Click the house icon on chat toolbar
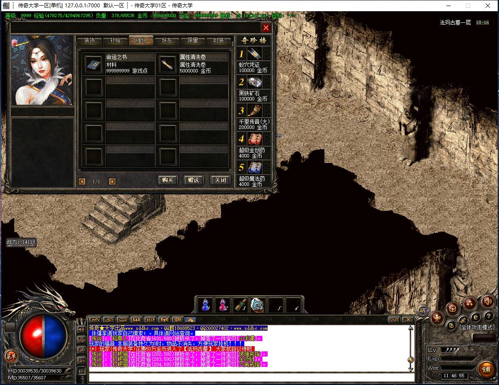This screenshot has height=385, width=499. click(190, 319)
